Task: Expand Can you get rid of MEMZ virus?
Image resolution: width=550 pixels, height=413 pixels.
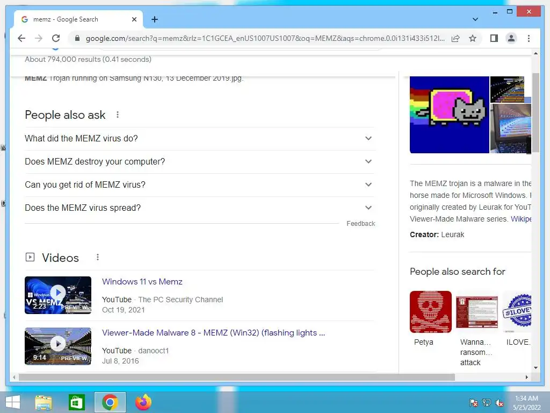Action: pos(199,185)
